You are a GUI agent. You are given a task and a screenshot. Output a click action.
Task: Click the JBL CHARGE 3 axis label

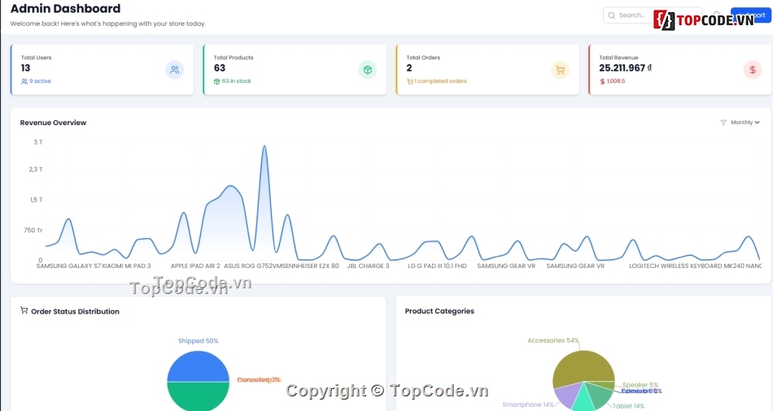click(368, 266)
